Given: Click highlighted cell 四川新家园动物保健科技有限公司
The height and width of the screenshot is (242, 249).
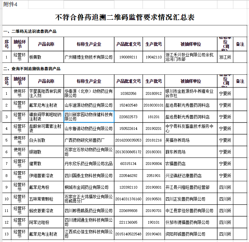Looking at the screenshot, I should click(x=88, y=117).
